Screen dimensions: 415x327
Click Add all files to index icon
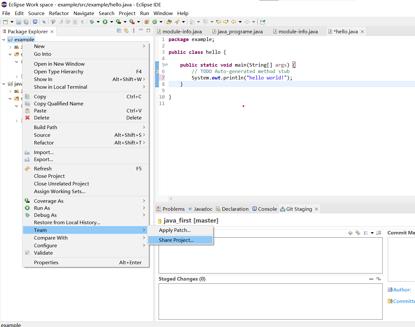pos(358,233)
